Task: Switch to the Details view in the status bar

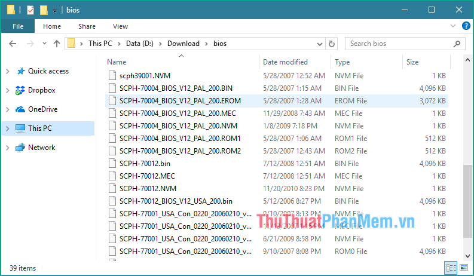Action: click(451, 268)
